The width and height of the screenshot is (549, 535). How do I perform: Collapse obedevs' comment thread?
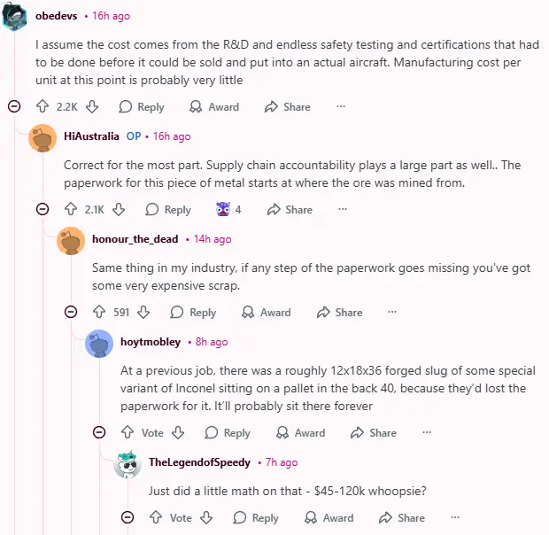(x=14, y=106)
